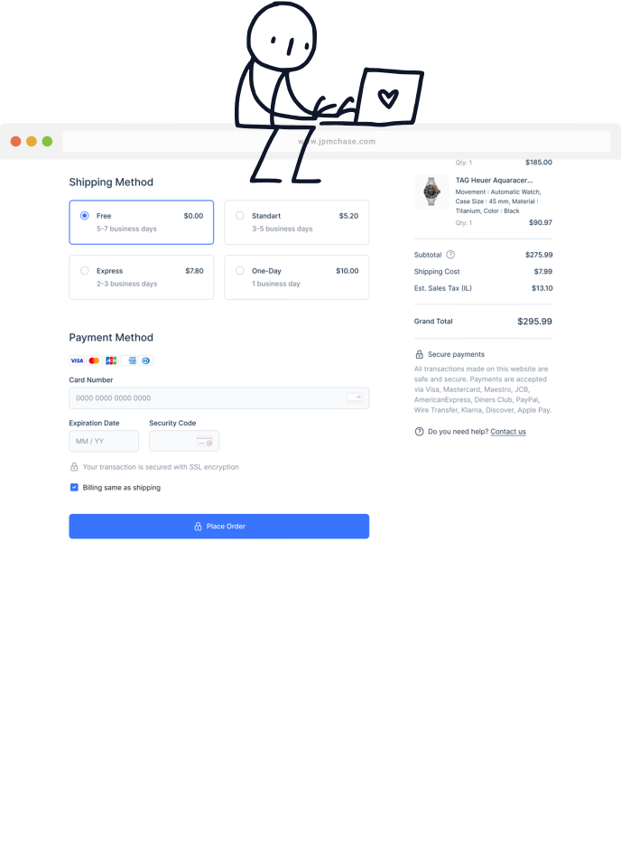
Task: Click the Subtotal help question-mark icon
Action: click(x=450, y=255)
